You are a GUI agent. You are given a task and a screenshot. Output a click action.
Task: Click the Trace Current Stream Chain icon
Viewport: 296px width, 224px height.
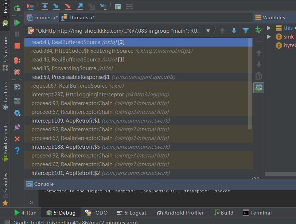(129, 7)
